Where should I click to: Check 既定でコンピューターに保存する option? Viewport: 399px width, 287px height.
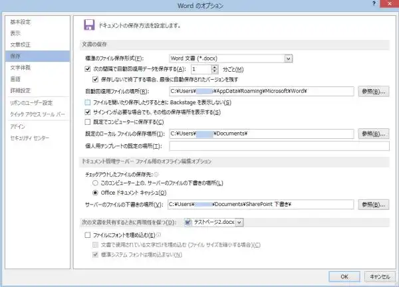click(x=88, y=122)
